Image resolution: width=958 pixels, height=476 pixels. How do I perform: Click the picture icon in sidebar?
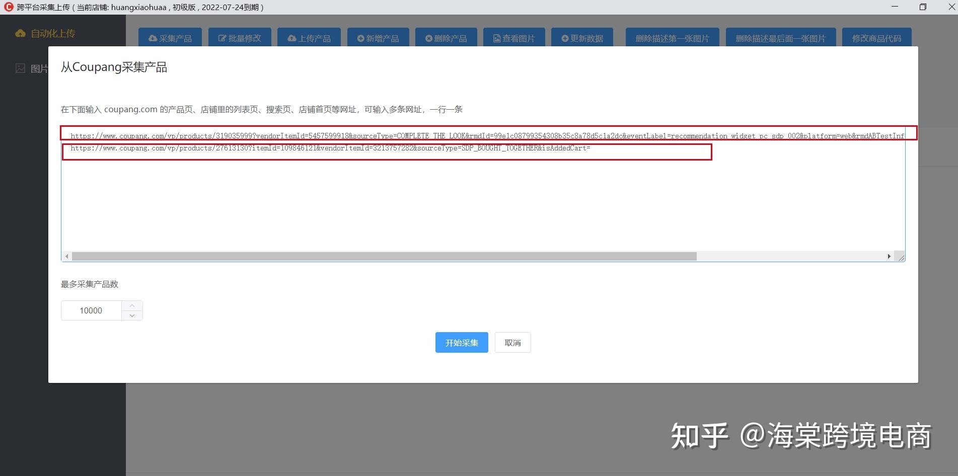[x=20, y=68]
